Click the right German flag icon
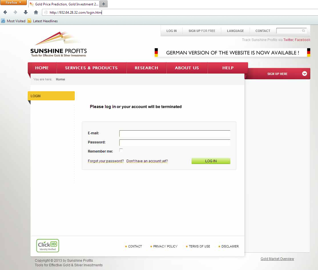This screenshot has width=318, height=270. point(309,52)
